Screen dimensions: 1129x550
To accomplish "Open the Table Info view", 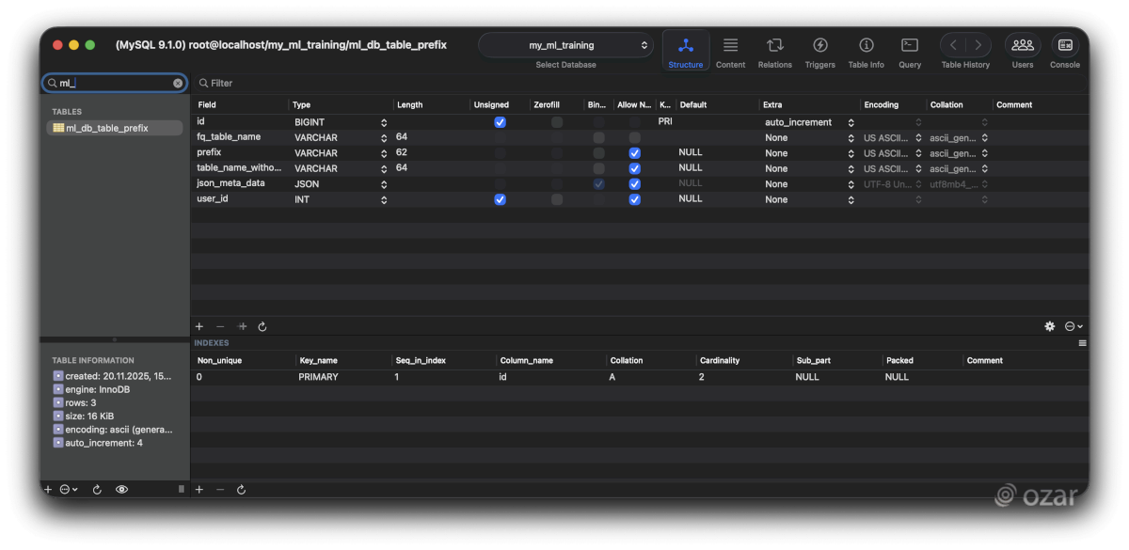I will click(x=866, y=51).
